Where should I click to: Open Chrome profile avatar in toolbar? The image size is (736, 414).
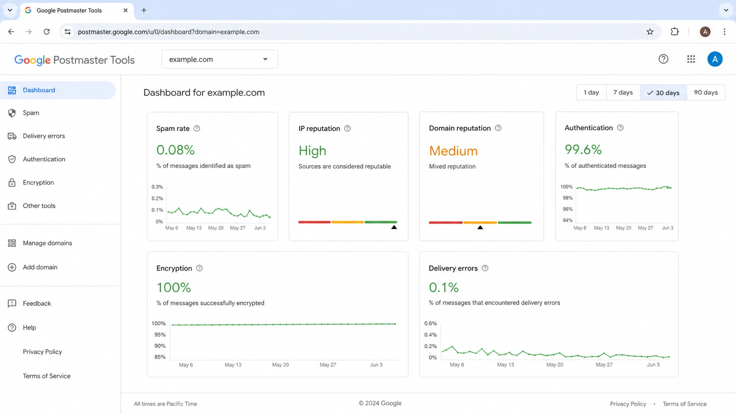705,32
